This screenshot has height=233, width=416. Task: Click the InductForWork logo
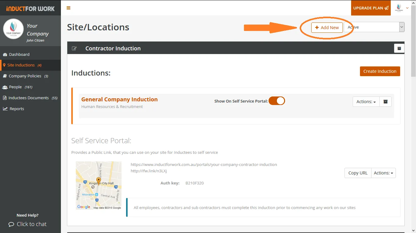(30, 8)
